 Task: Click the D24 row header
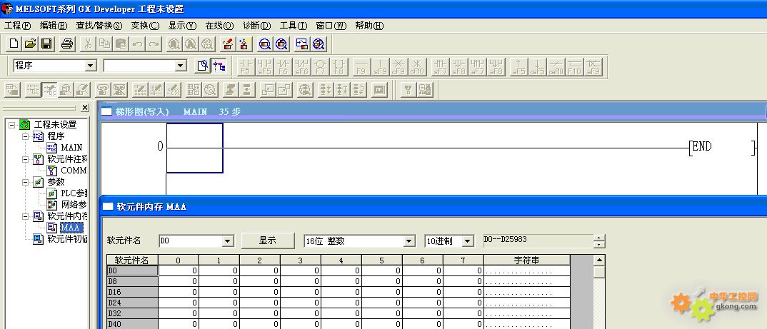pos(133,303)
